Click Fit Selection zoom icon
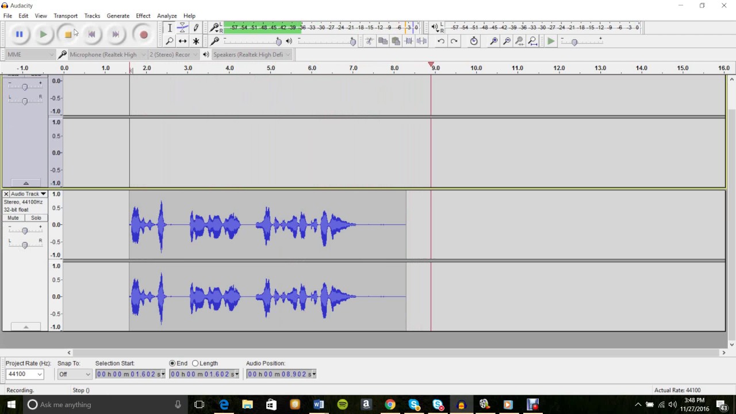The width and height of the screenshot is (736, 414). (x=520, y=41)
